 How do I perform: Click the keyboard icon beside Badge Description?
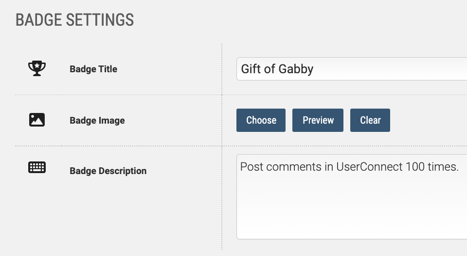pos(37,167)
